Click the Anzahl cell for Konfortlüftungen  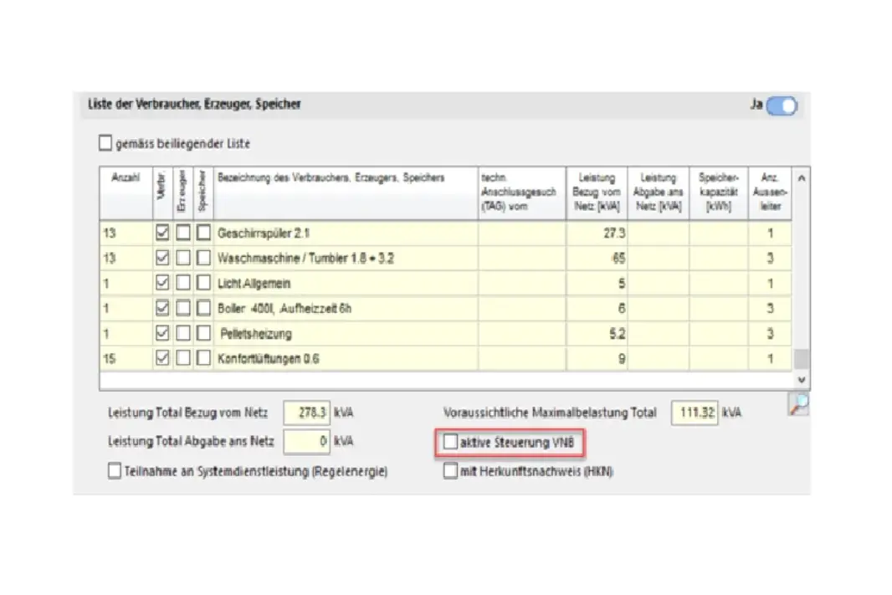[125, 359]
